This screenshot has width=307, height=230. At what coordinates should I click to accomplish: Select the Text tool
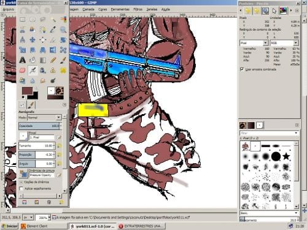pyautogui.click(x=23, y=60)
